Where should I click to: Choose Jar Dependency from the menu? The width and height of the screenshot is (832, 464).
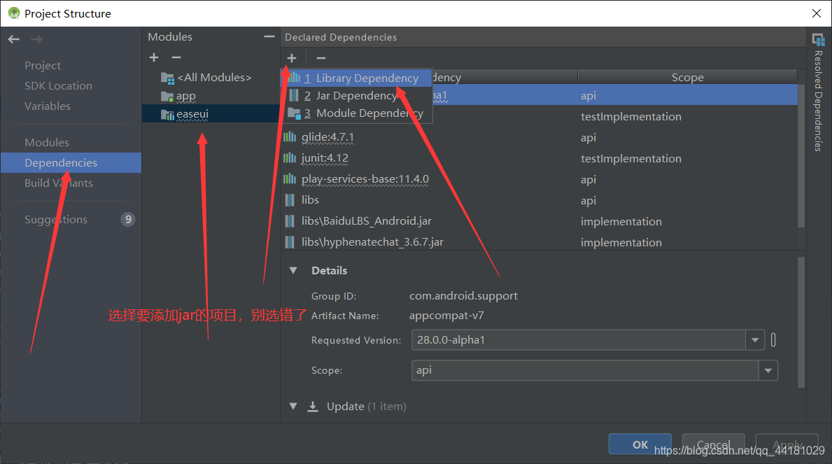coord(355,95)
